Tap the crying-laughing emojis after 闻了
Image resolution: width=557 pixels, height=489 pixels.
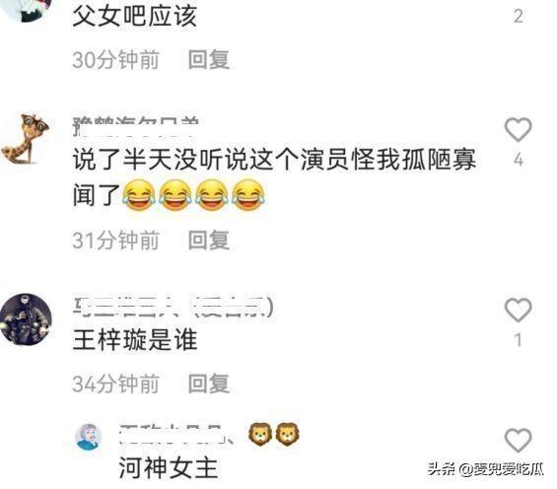[194, 195]
